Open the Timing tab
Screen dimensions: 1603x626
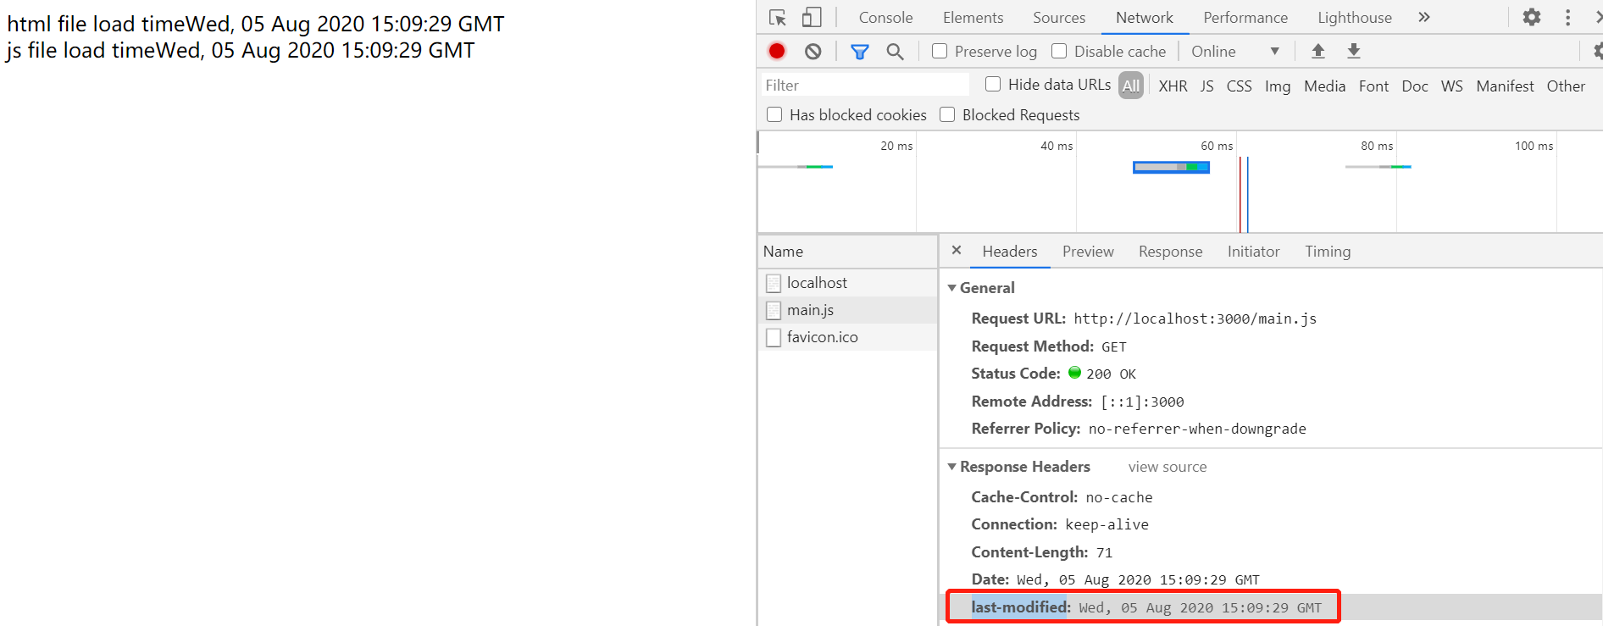click(x=1327, y=252)
